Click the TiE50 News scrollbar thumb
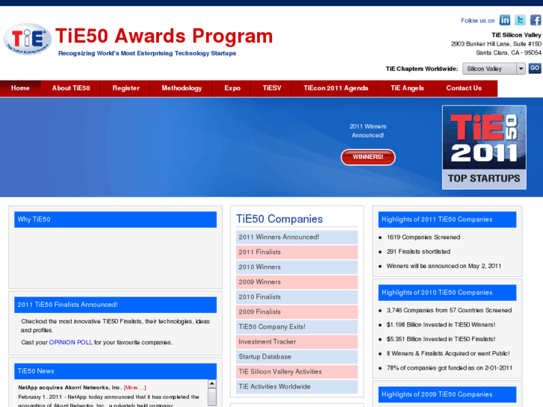 (x=212, y=397)
